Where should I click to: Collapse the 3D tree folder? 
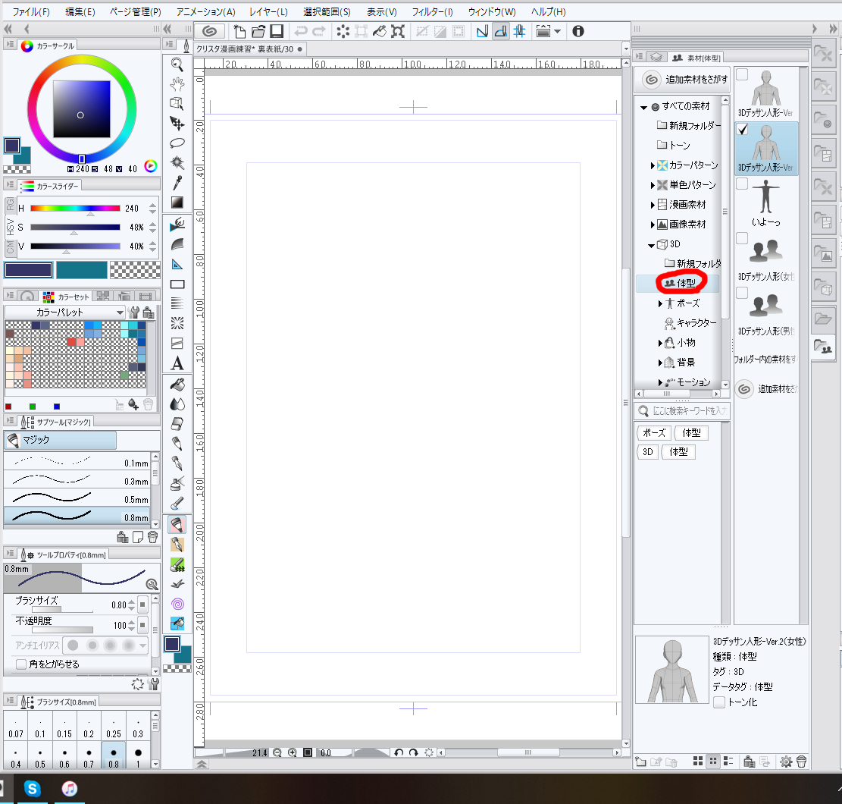[651, 245]
